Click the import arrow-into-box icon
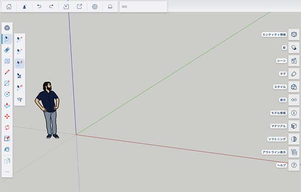The height and width of the screenshot is (192, 301). 66,6
